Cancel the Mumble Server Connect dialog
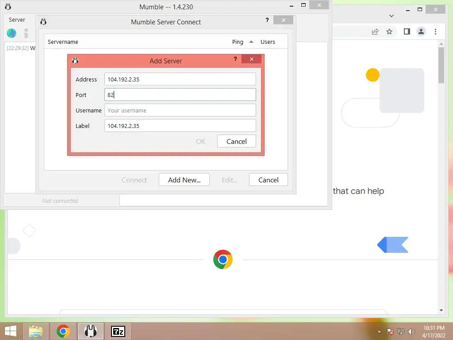Screen dimensions: 453x340 [x=268, y=180]
